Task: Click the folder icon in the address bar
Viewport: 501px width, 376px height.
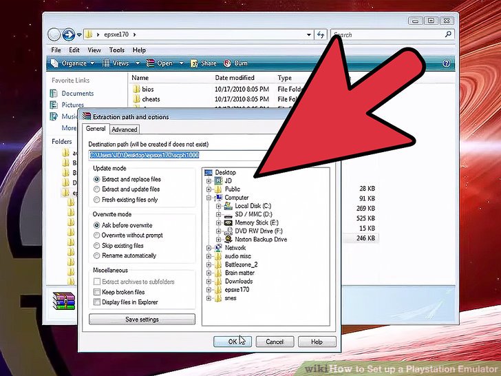Action: 89,34
